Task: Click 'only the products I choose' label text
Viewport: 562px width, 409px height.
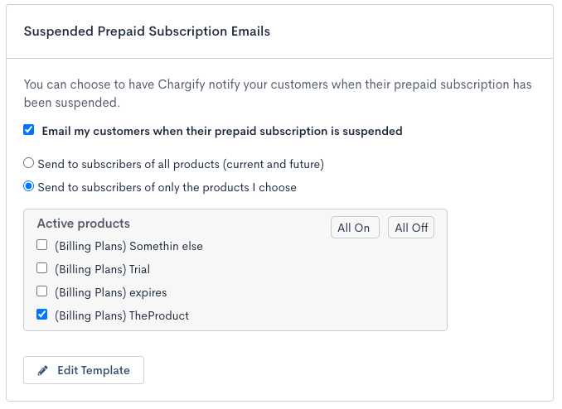Action: pos(167,187)
